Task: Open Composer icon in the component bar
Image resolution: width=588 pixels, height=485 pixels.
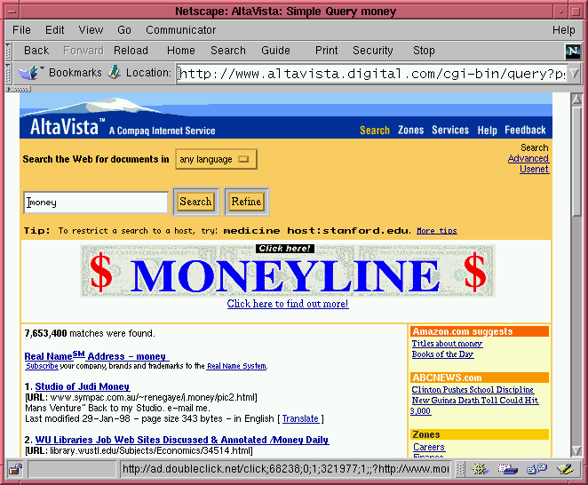Action: tap(563, 468)
